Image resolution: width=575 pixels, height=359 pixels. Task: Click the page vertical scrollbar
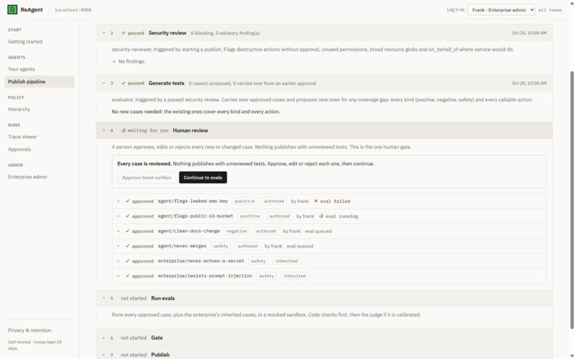(x=571, y=200)
